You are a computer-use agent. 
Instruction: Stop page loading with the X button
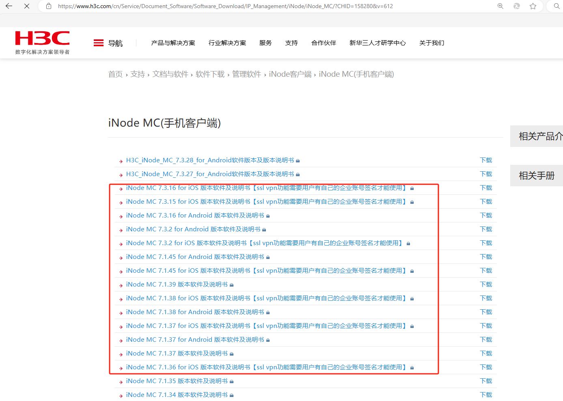pos(27,6)
